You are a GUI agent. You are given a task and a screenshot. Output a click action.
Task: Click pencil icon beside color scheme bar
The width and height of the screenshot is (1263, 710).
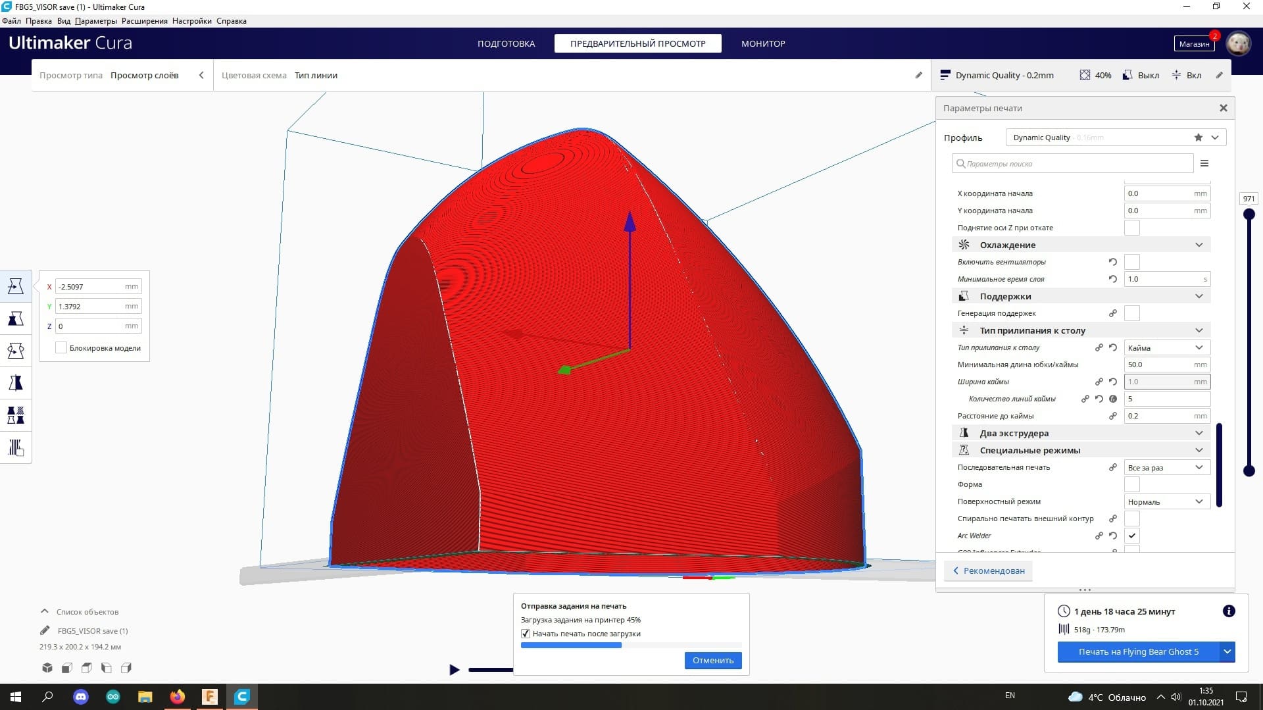coord(919,75)
